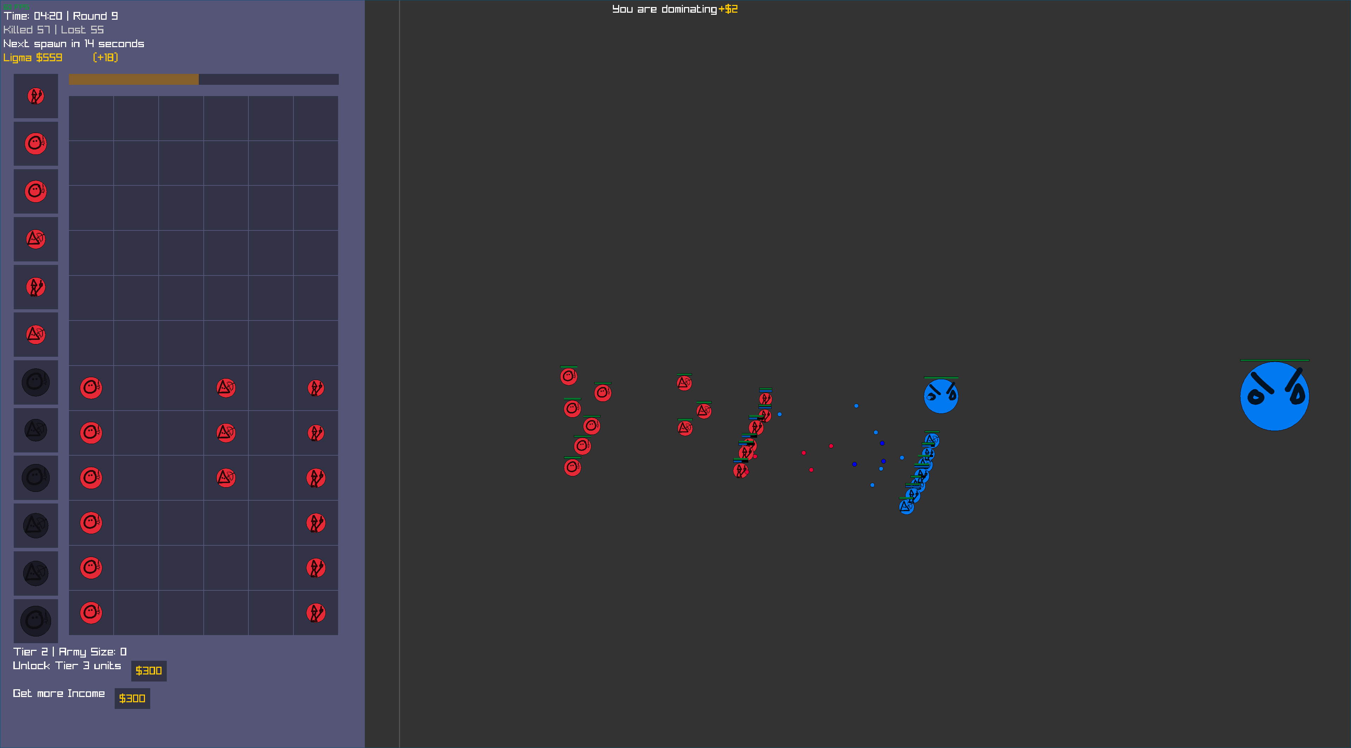Viewport: 1351px width, 748px height.
Task: Click the empty top-right grid cell
Action: tap(316, 118)
